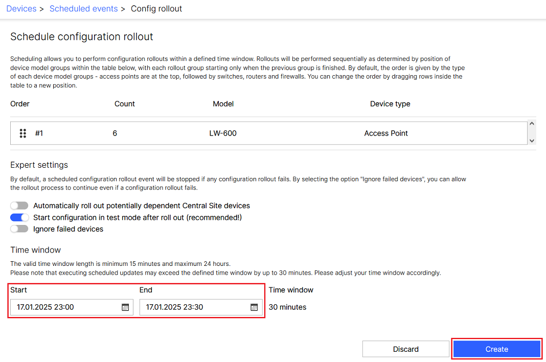Click the Config rollout breadcrumb item
This screenshot has width=546, height=362.
[156, 9]
